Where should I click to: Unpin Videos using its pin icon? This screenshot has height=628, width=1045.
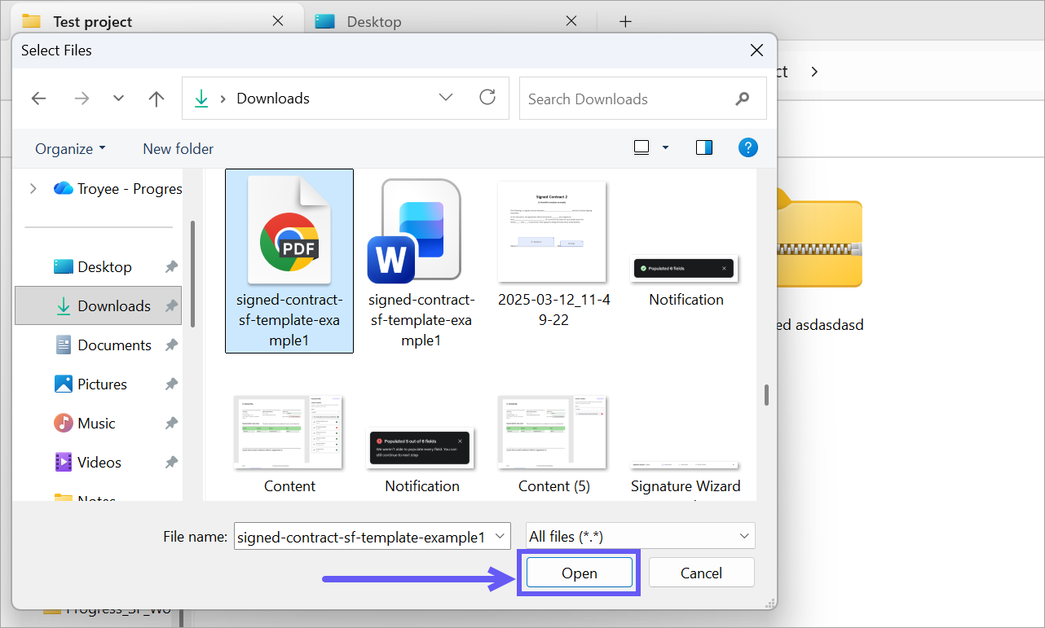[x=170, y=462]
